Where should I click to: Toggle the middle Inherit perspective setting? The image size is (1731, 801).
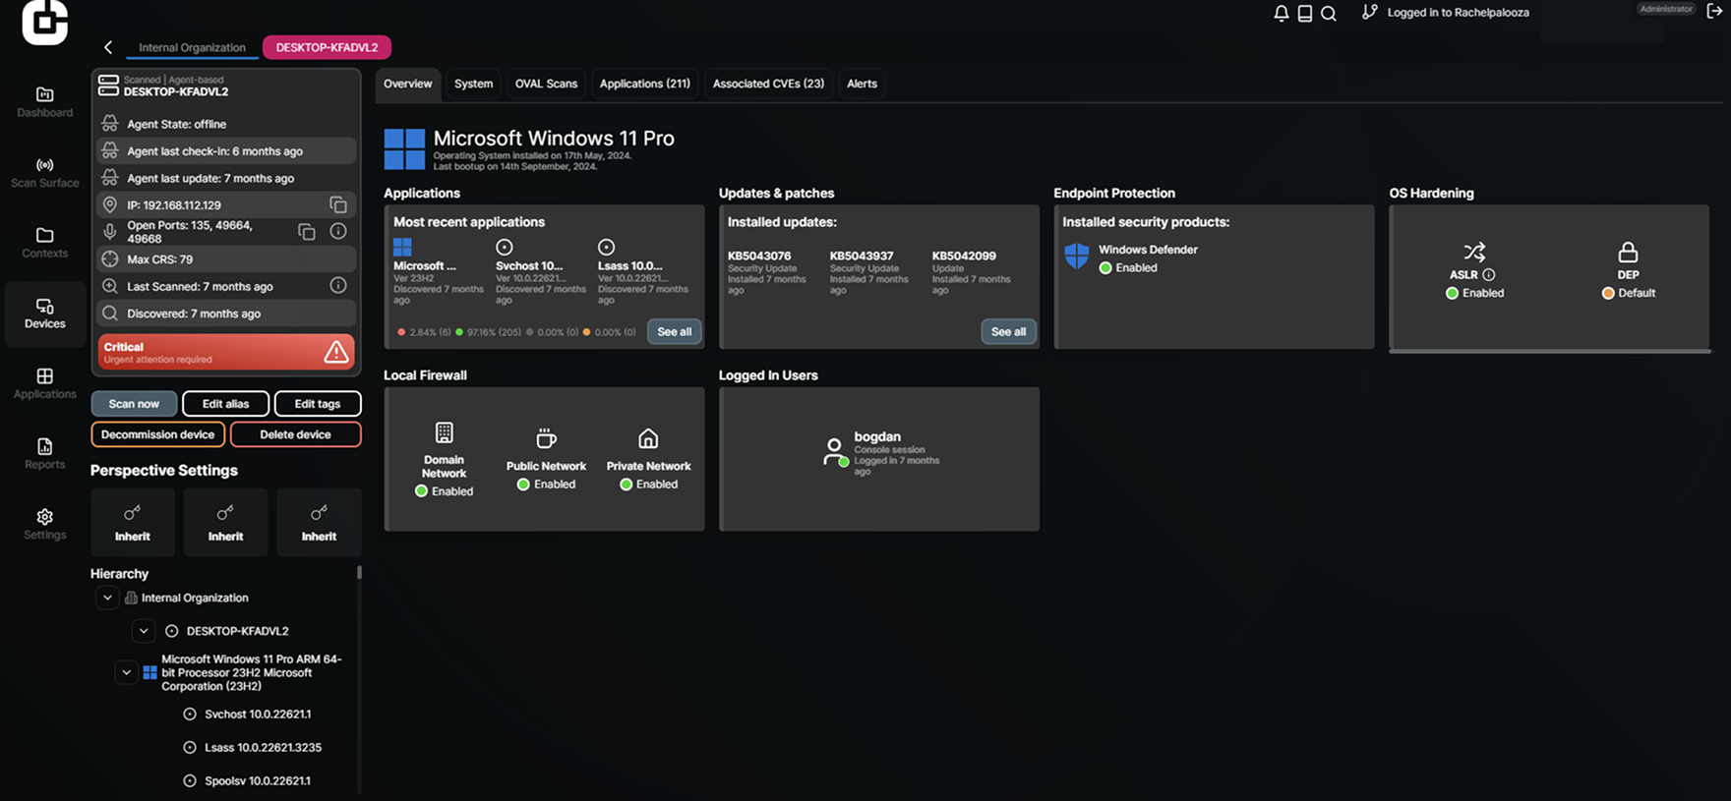click(x=225, y=522)
